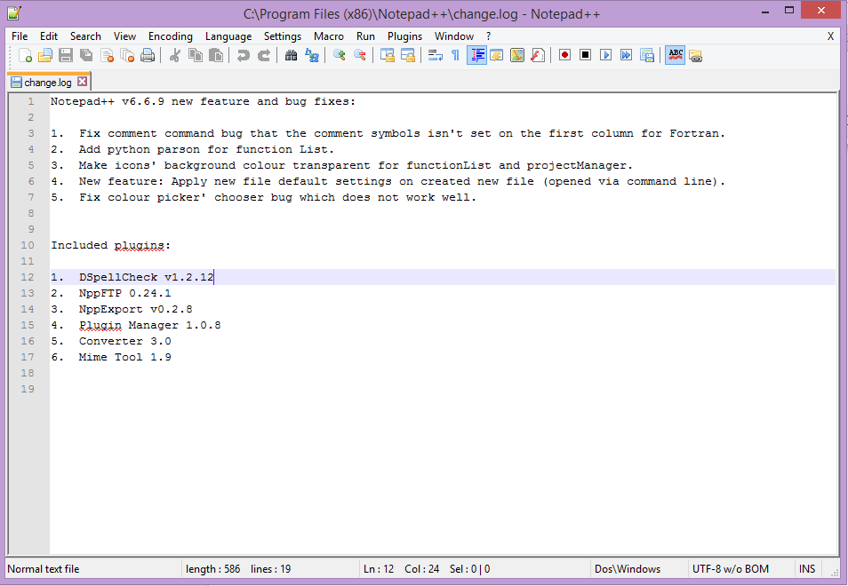
Task: Save the document using the Save icon
Action: [66, 55]
